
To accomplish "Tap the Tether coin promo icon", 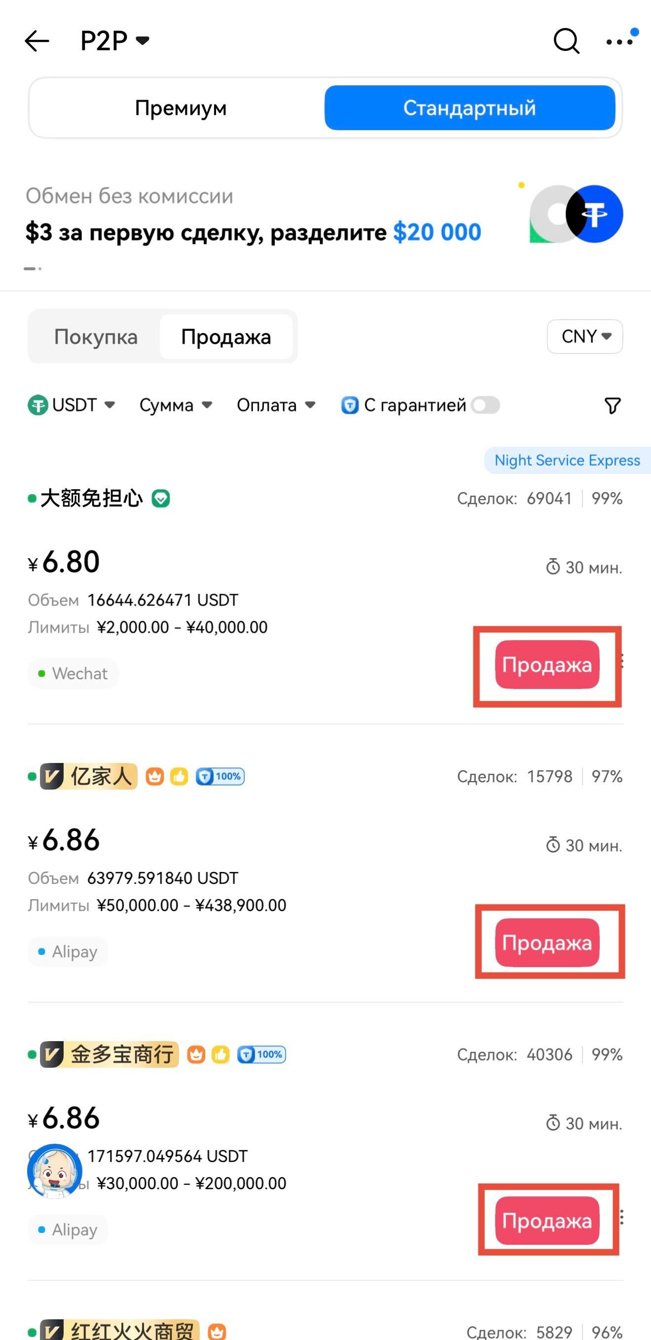I will (594, 214).
